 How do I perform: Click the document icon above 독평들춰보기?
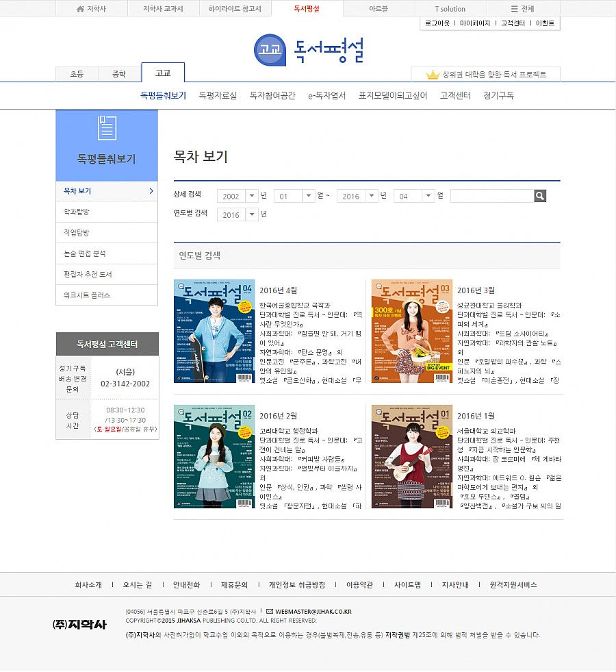107,128
